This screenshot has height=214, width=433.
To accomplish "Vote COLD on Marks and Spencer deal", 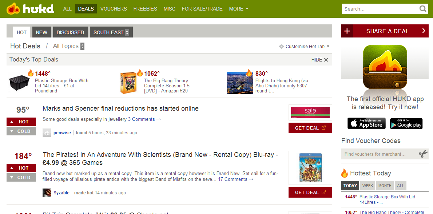I will point(21,131).
